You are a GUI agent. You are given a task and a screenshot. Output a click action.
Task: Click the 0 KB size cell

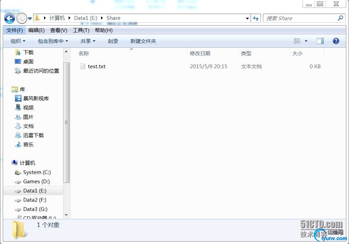click(315, 66)
